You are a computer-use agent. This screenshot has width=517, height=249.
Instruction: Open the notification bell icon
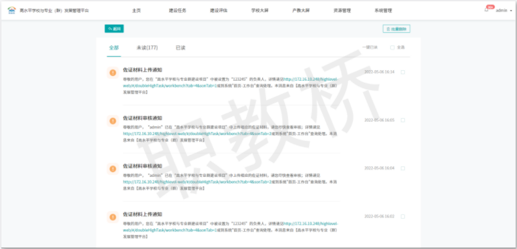(486, 10)
